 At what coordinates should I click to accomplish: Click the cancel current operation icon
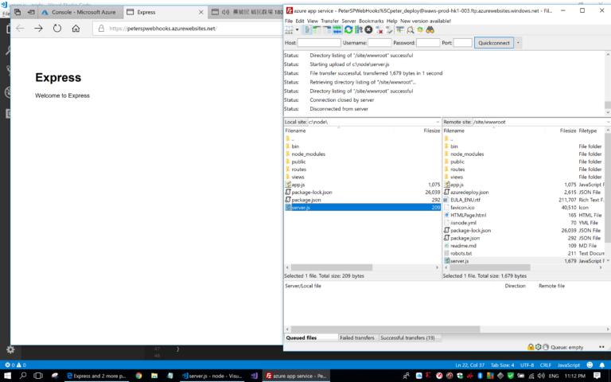(368, 29)
